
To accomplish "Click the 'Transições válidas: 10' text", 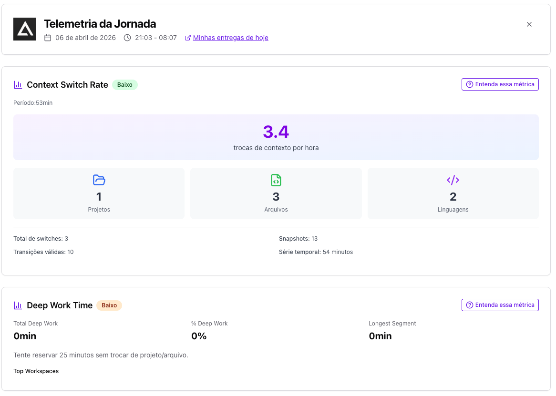I will [x=43, y=252].
